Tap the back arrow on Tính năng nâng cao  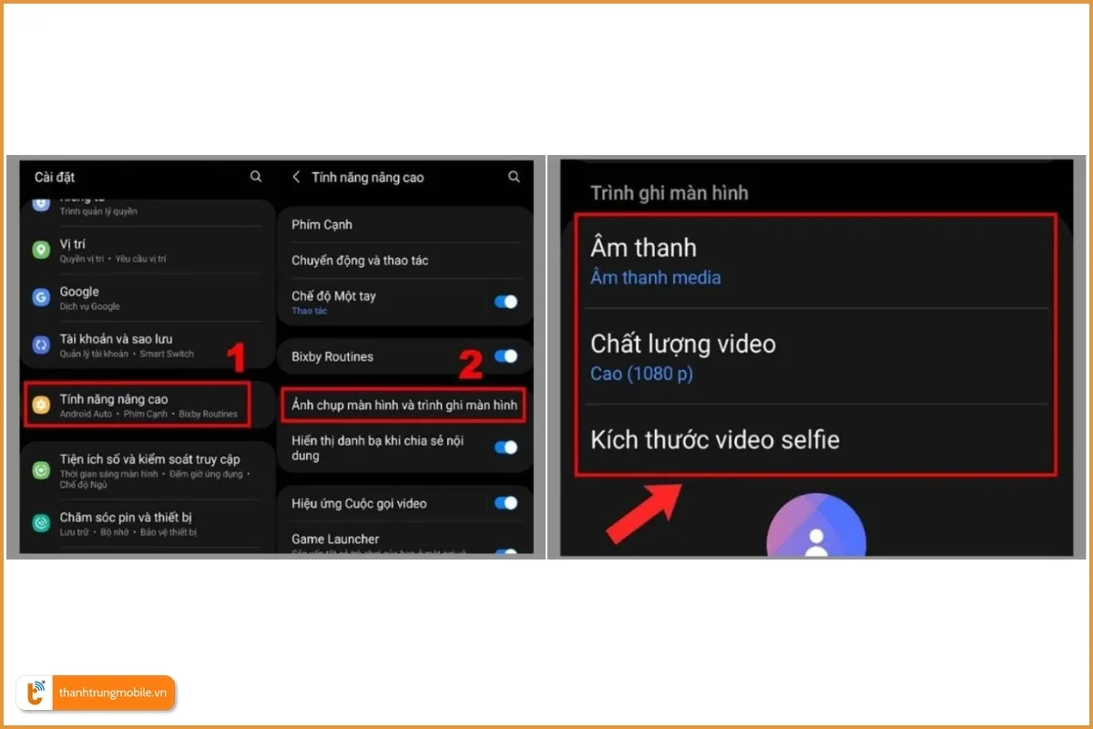pos(296,177)
